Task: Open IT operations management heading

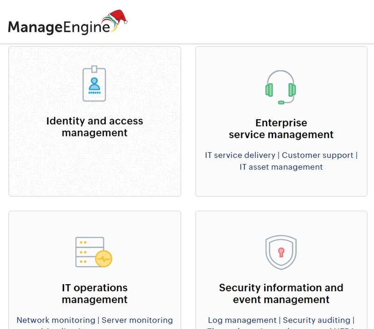Action: click(94, 293)
